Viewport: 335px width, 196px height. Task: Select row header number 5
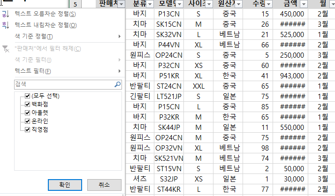[75, 4]
